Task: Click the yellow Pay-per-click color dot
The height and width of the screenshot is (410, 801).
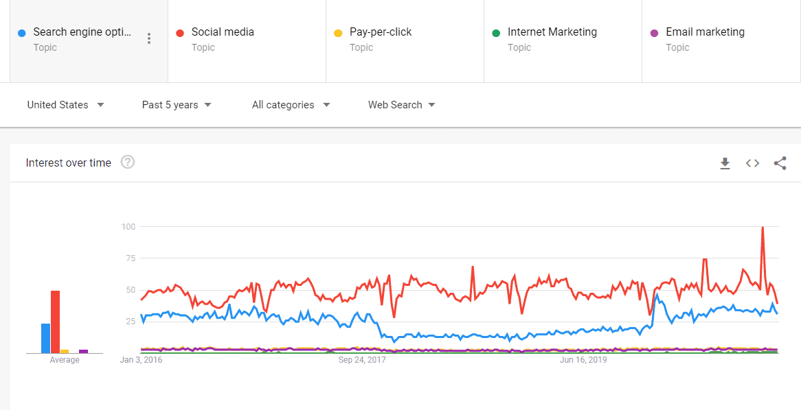Action: tap(338, 33)
